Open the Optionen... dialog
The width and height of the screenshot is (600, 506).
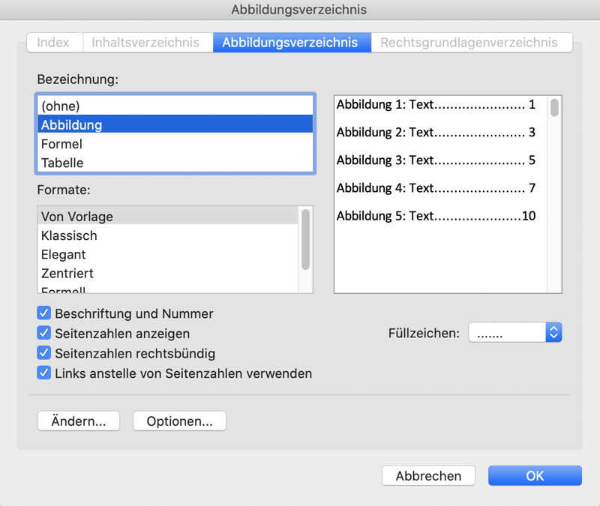(x=179, y=421)
